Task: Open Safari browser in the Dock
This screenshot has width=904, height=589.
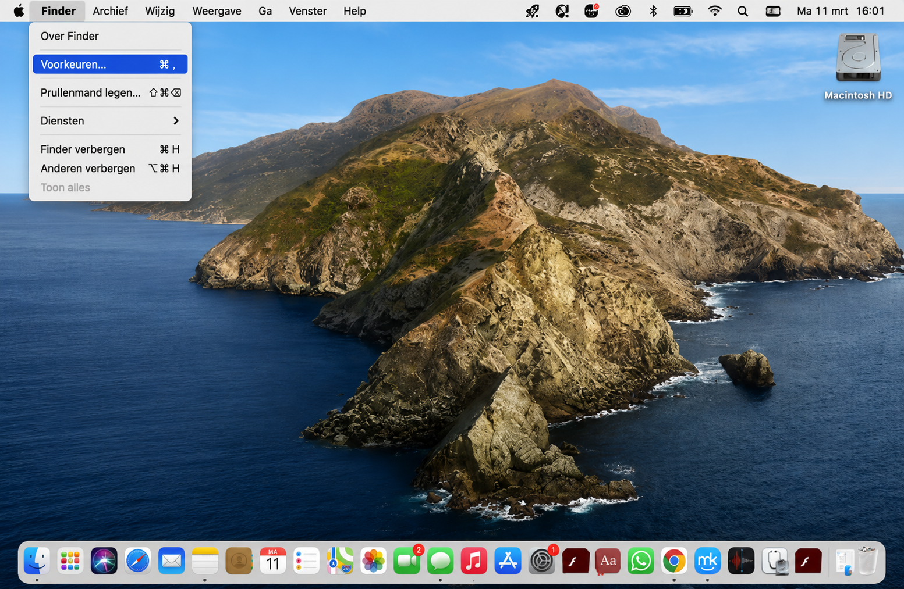Action: click(x=137, y=561)
